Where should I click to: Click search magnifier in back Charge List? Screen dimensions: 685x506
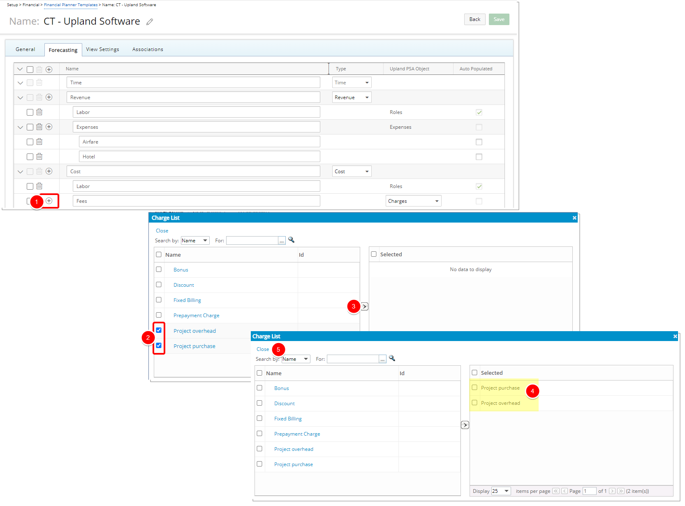pos(291,240)
